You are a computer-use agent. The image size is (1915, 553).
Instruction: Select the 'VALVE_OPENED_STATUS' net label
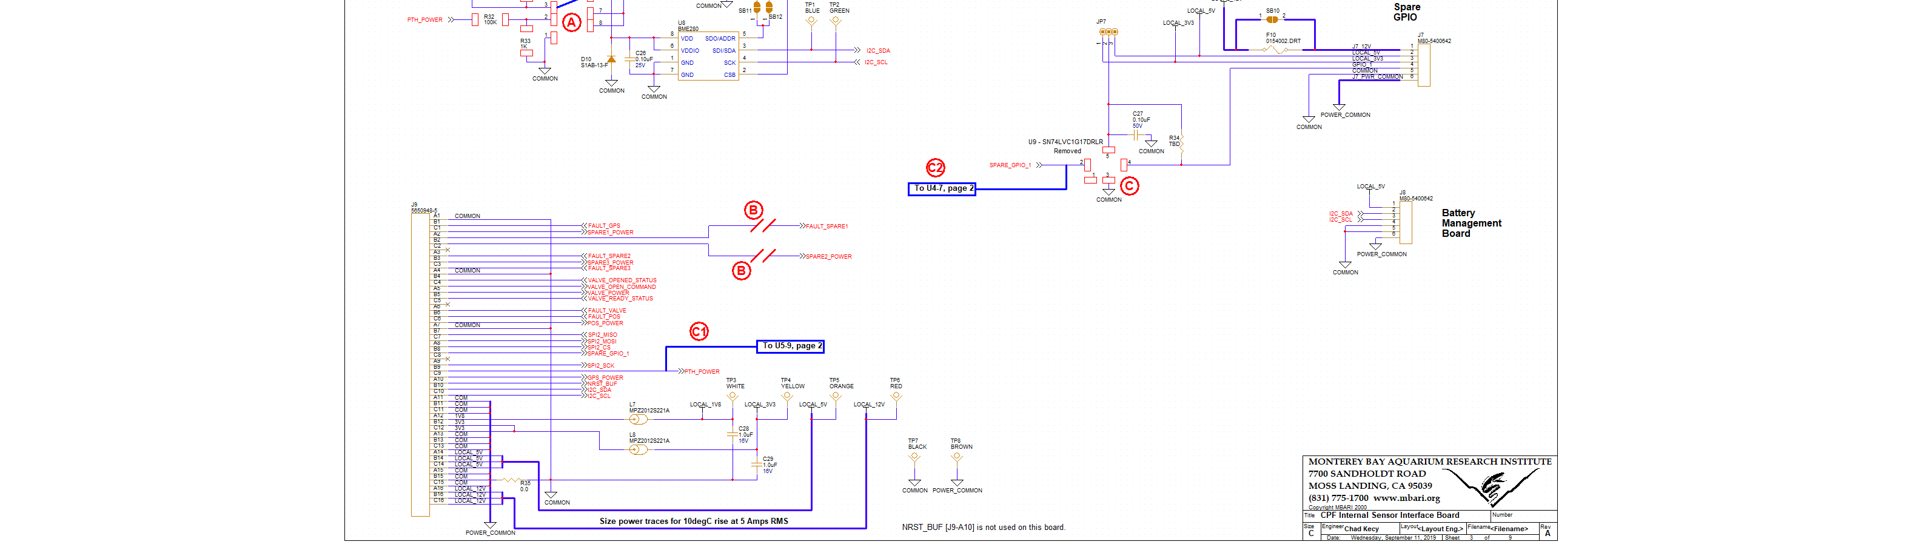[622, 280]
